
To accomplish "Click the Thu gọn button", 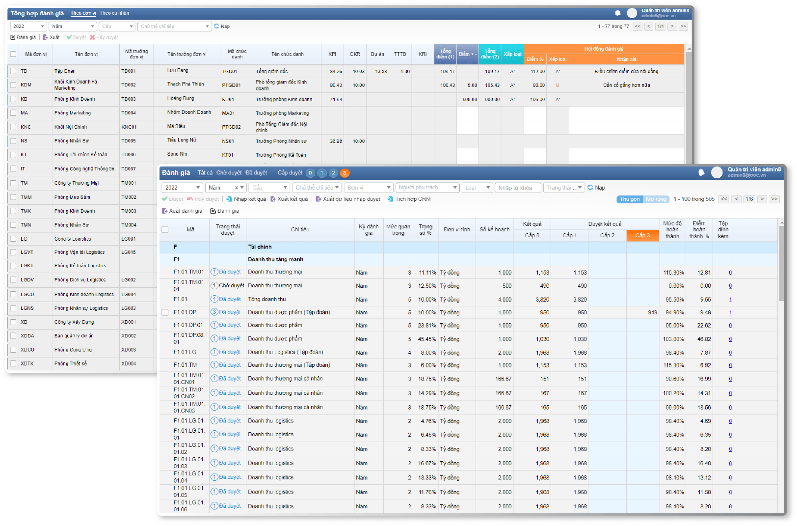I will 630,199.
